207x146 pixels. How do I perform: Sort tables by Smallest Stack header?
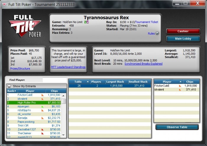coord(140,82)
